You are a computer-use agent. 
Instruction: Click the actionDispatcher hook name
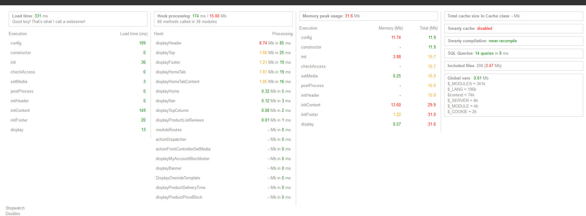pos(171,140)
